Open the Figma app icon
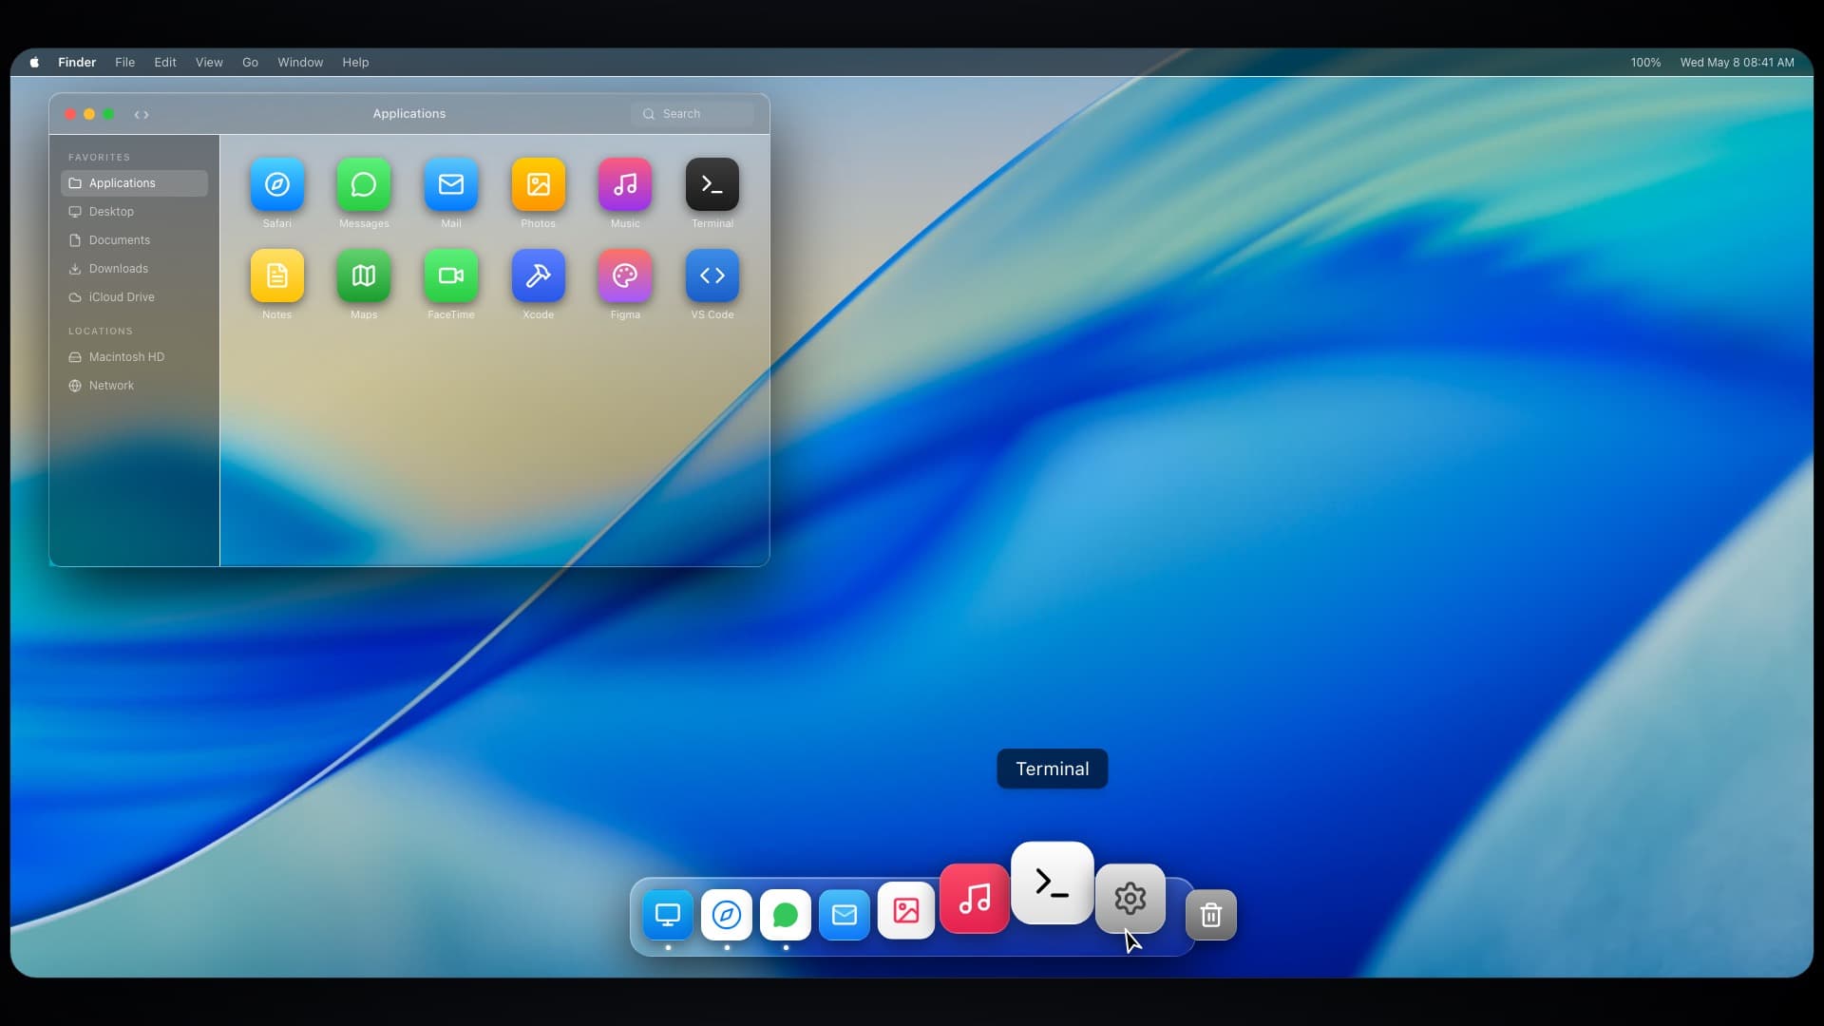This screenshot has width=1824, height=1026. pos(625,275)
